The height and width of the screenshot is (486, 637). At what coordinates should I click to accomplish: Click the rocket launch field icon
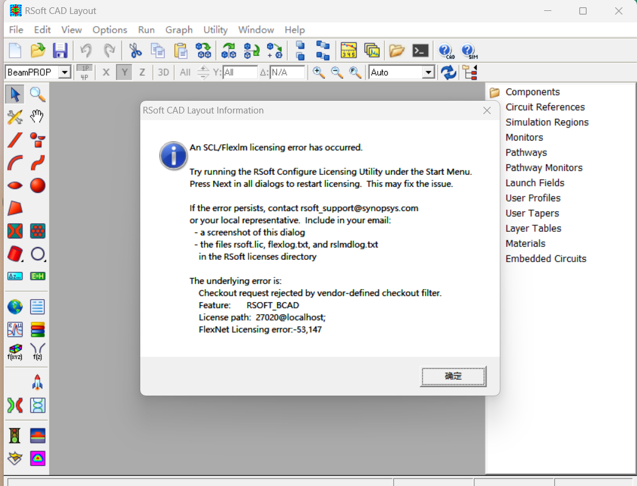38,382
